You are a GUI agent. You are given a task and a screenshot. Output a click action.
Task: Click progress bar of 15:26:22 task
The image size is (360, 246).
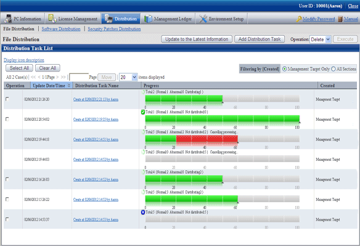tap(223, 199)
